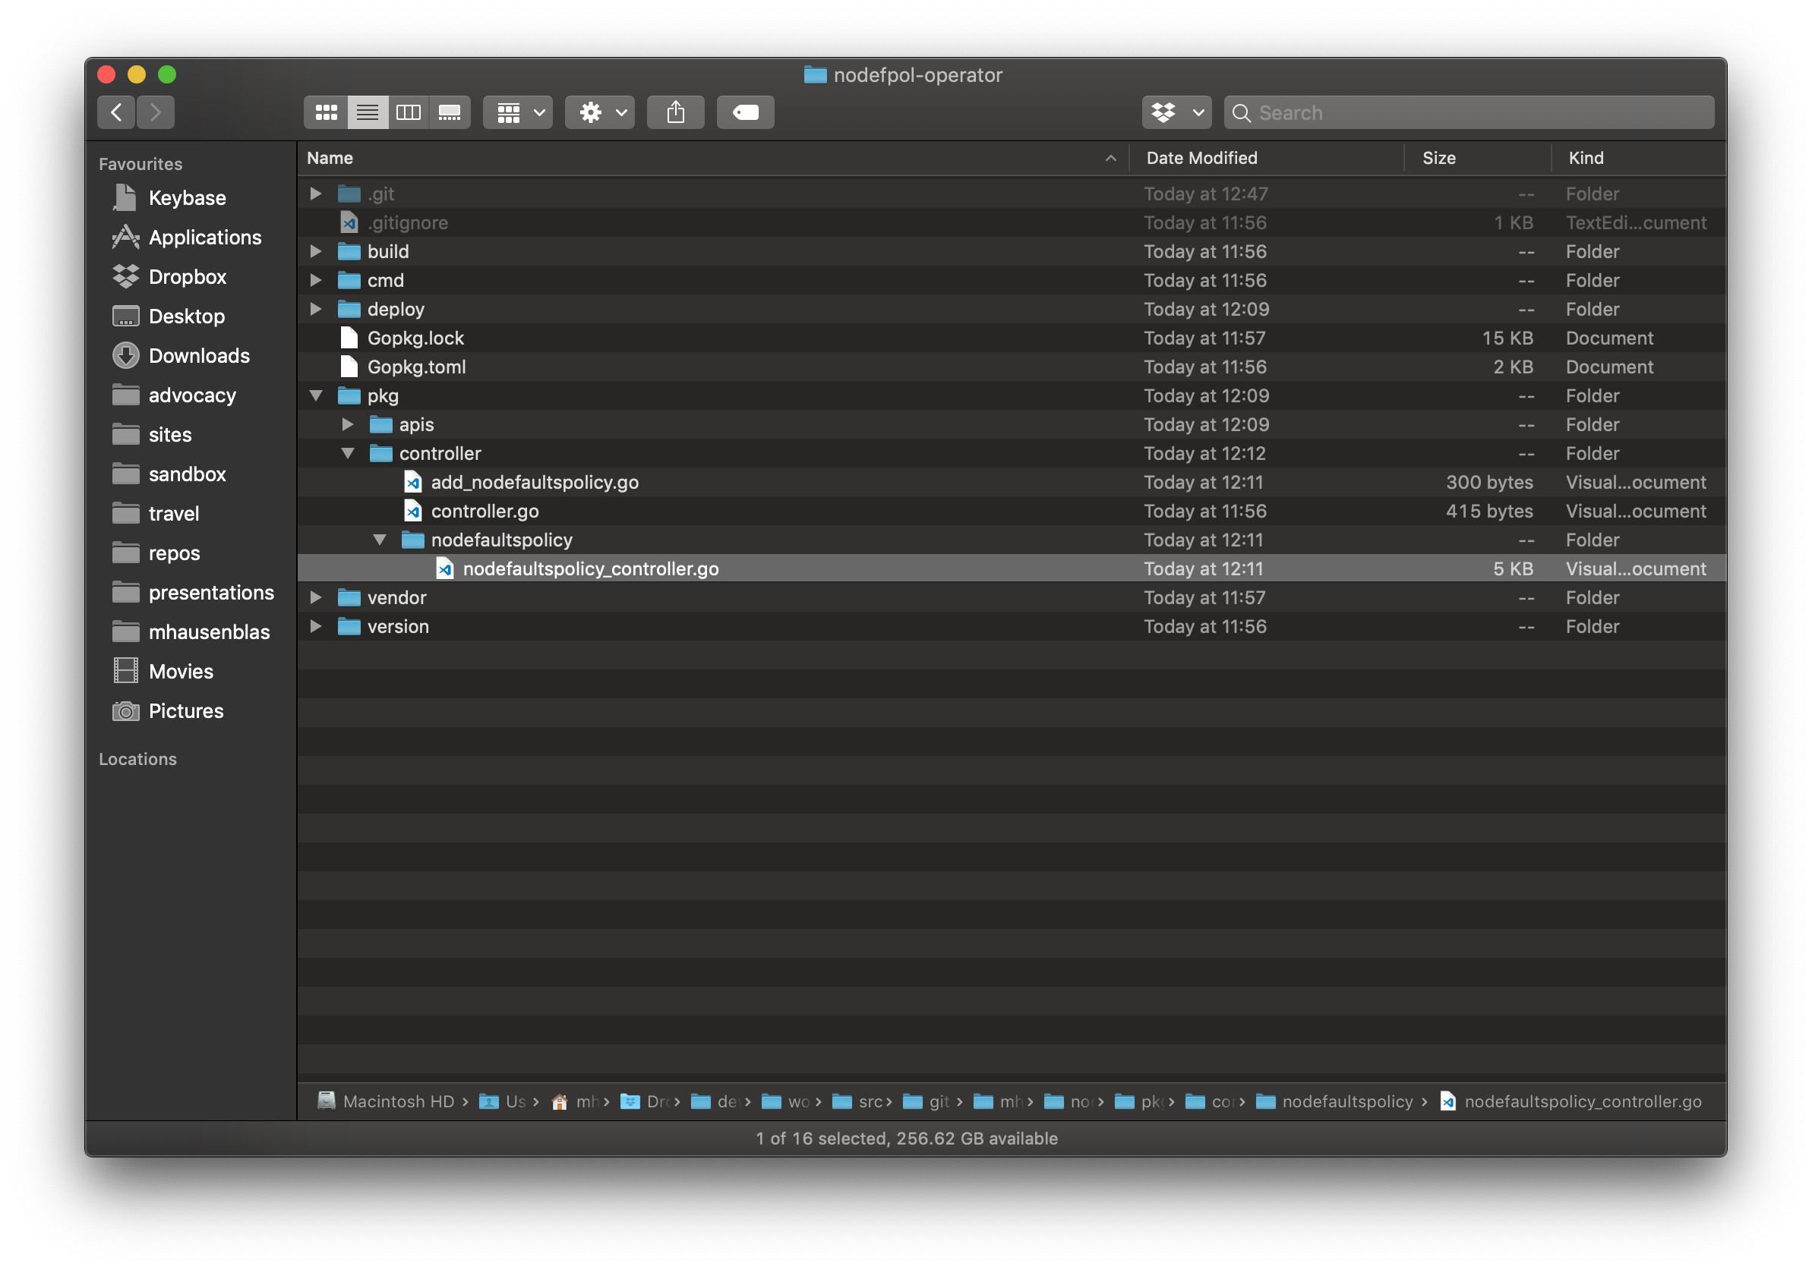The height and width of the screenshot is (1269, 1812).
Task: Sort by Size column header
Action: point(1438,159)
